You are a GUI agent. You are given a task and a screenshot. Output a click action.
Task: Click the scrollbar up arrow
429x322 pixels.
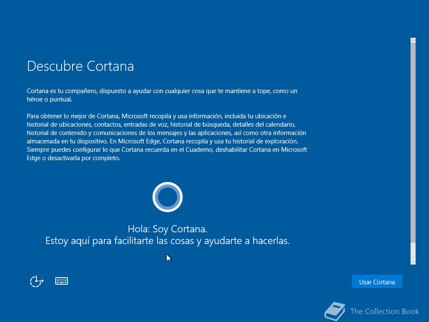pyautogui.click(x=413, y=40)
